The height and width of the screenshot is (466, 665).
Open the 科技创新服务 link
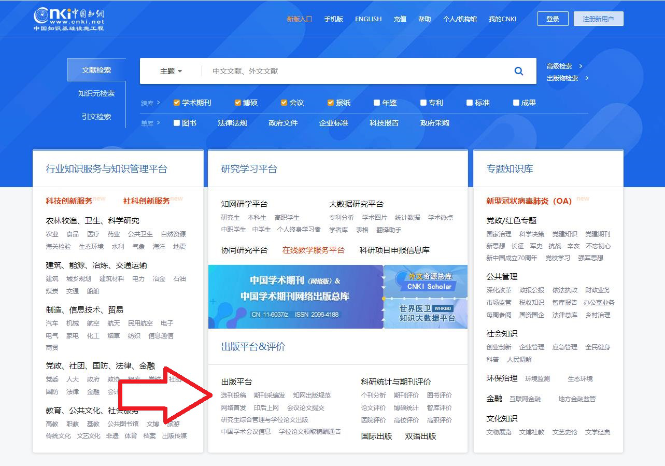pyautogui.click(x=69, y=201)
